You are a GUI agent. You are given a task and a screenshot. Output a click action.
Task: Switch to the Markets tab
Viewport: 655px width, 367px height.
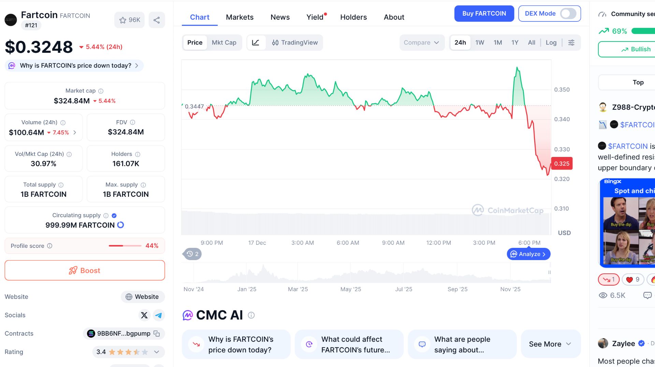coord(239,17)
